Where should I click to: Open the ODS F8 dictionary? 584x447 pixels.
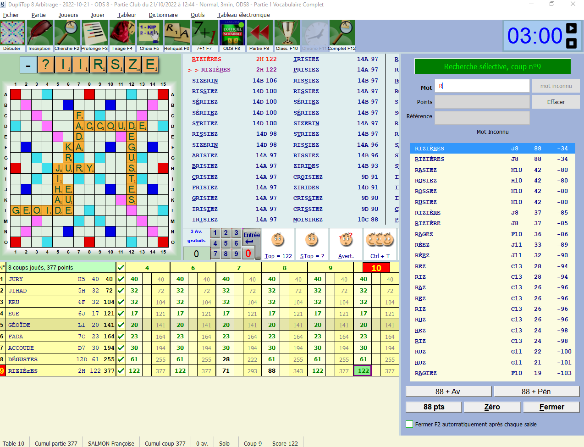click(232, 35)
